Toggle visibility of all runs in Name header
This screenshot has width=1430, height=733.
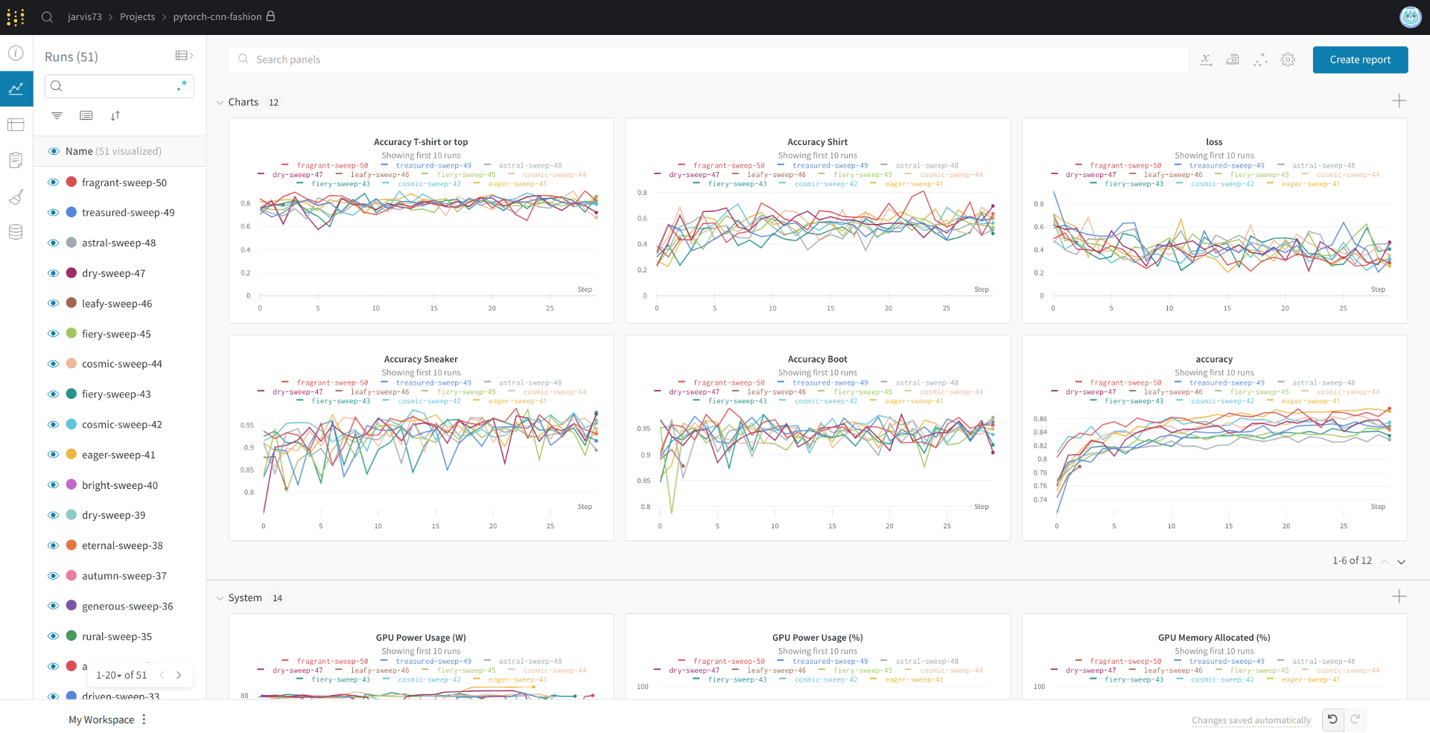point(54,151)
